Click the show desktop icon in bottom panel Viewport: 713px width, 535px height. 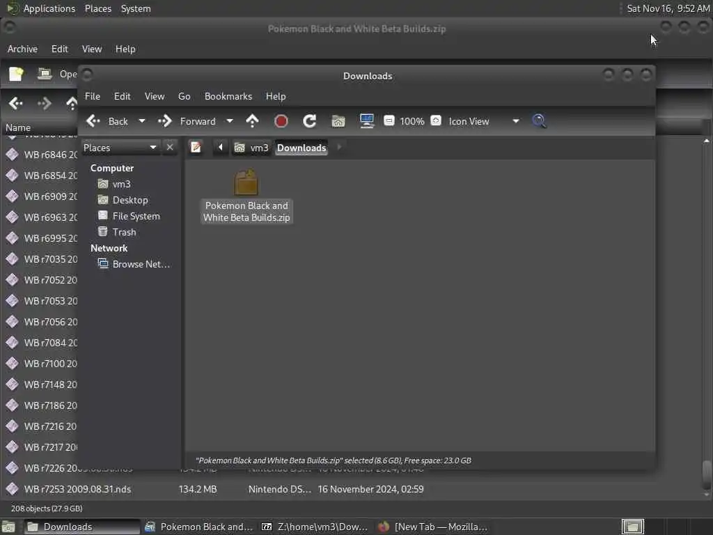click(8, 527)
